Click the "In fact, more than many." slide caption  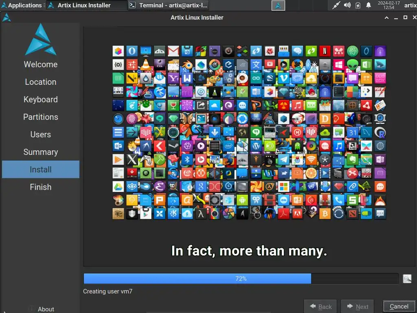[x=249, y=251]
